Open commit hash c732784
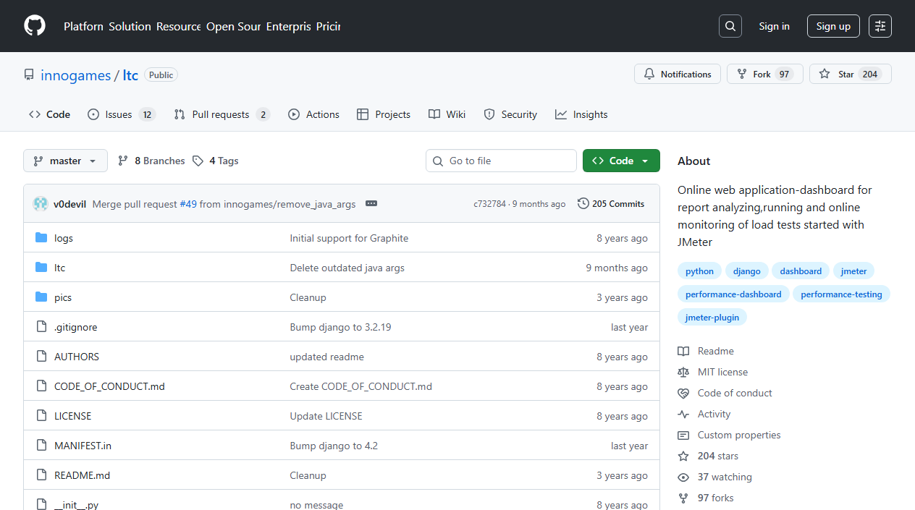This screenshot has height=510, width=915. point(489,204)
